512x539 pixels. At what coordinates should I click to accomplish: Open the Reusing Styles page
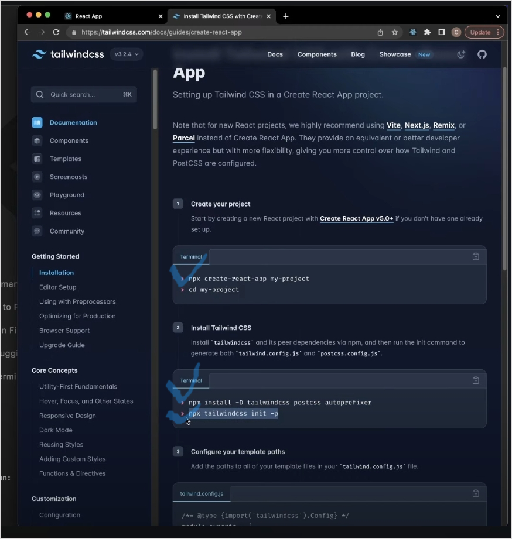point(62,444)
